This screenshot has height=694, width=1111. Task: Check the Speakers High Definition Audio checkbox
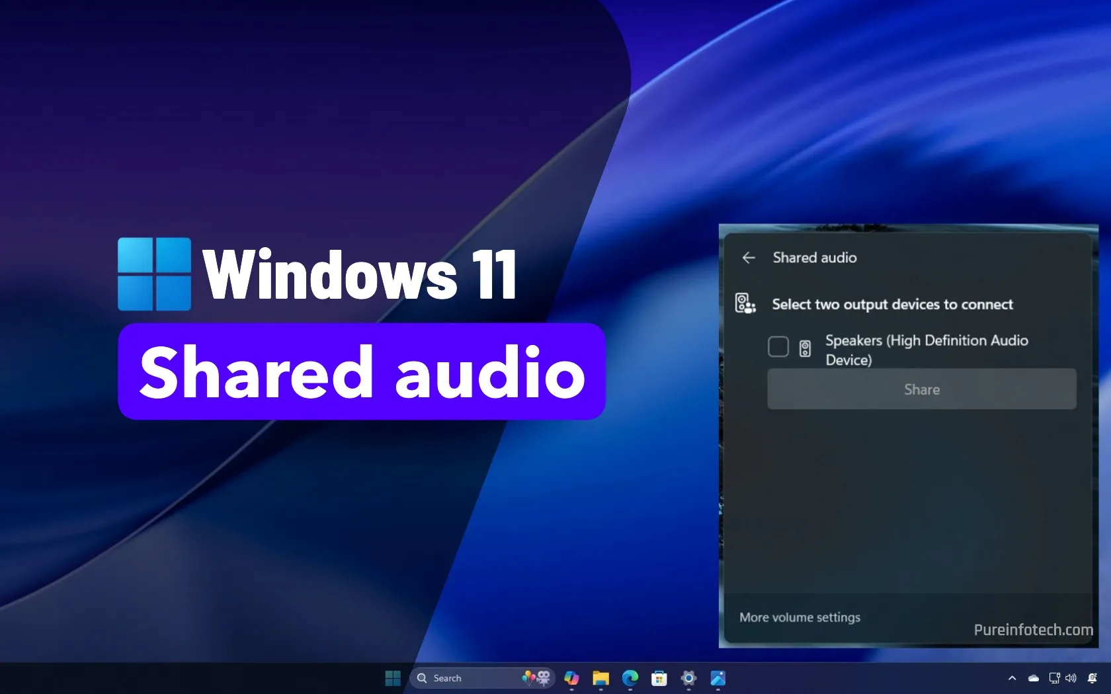778,346
